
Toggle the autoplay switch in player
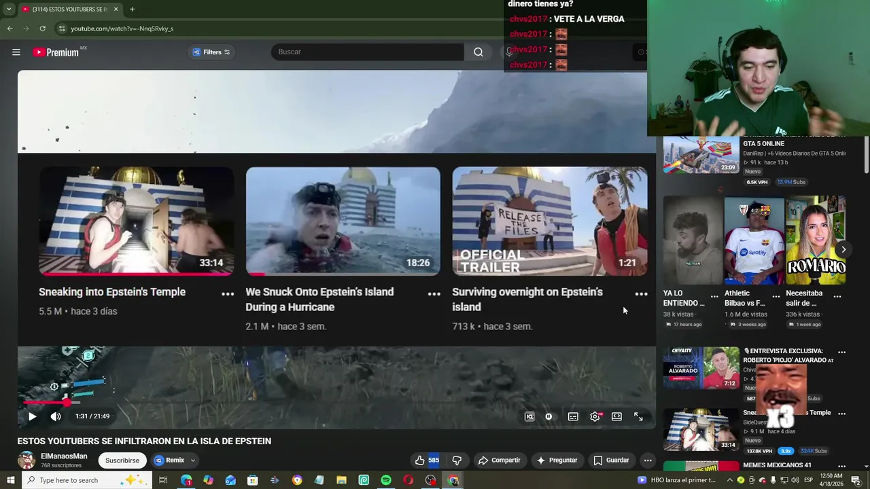549,417
